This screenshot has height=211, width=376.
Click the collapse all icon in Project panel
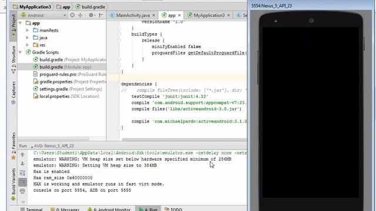[80, 15]
